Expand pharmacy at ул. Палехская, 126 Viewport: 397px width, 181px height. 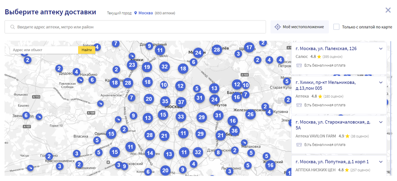[x=381, y=49]
